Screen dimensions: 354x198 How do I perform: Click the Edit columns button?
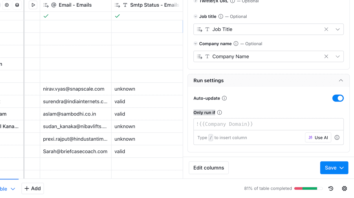pos(209,168)
